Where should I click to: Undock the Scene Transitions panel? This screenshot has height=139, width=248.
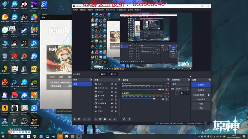(x=188, y=80)
